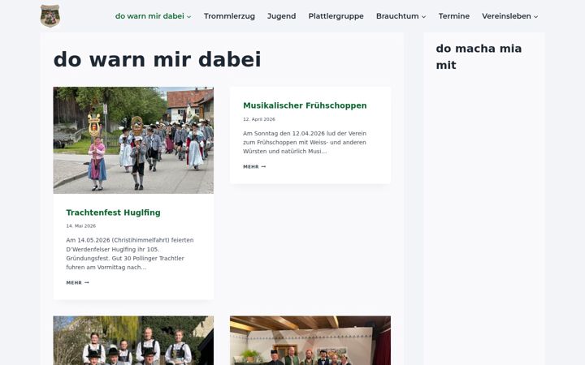
Task: Click MEHR under Musikalischer Frühschoppen
Action: coord(254,166)
